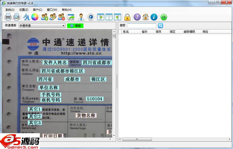233x149 pixels.
Task: Click the export/import picture icon
Action: [71, 17]
